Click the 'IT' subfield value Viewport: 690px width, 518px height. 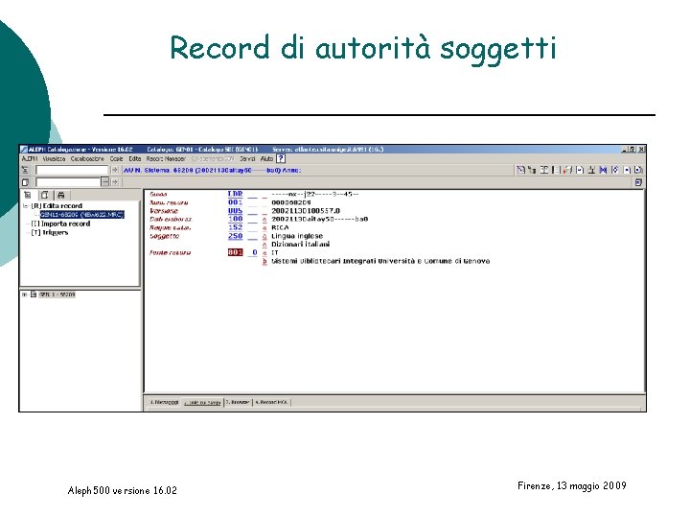pos(275,252)
